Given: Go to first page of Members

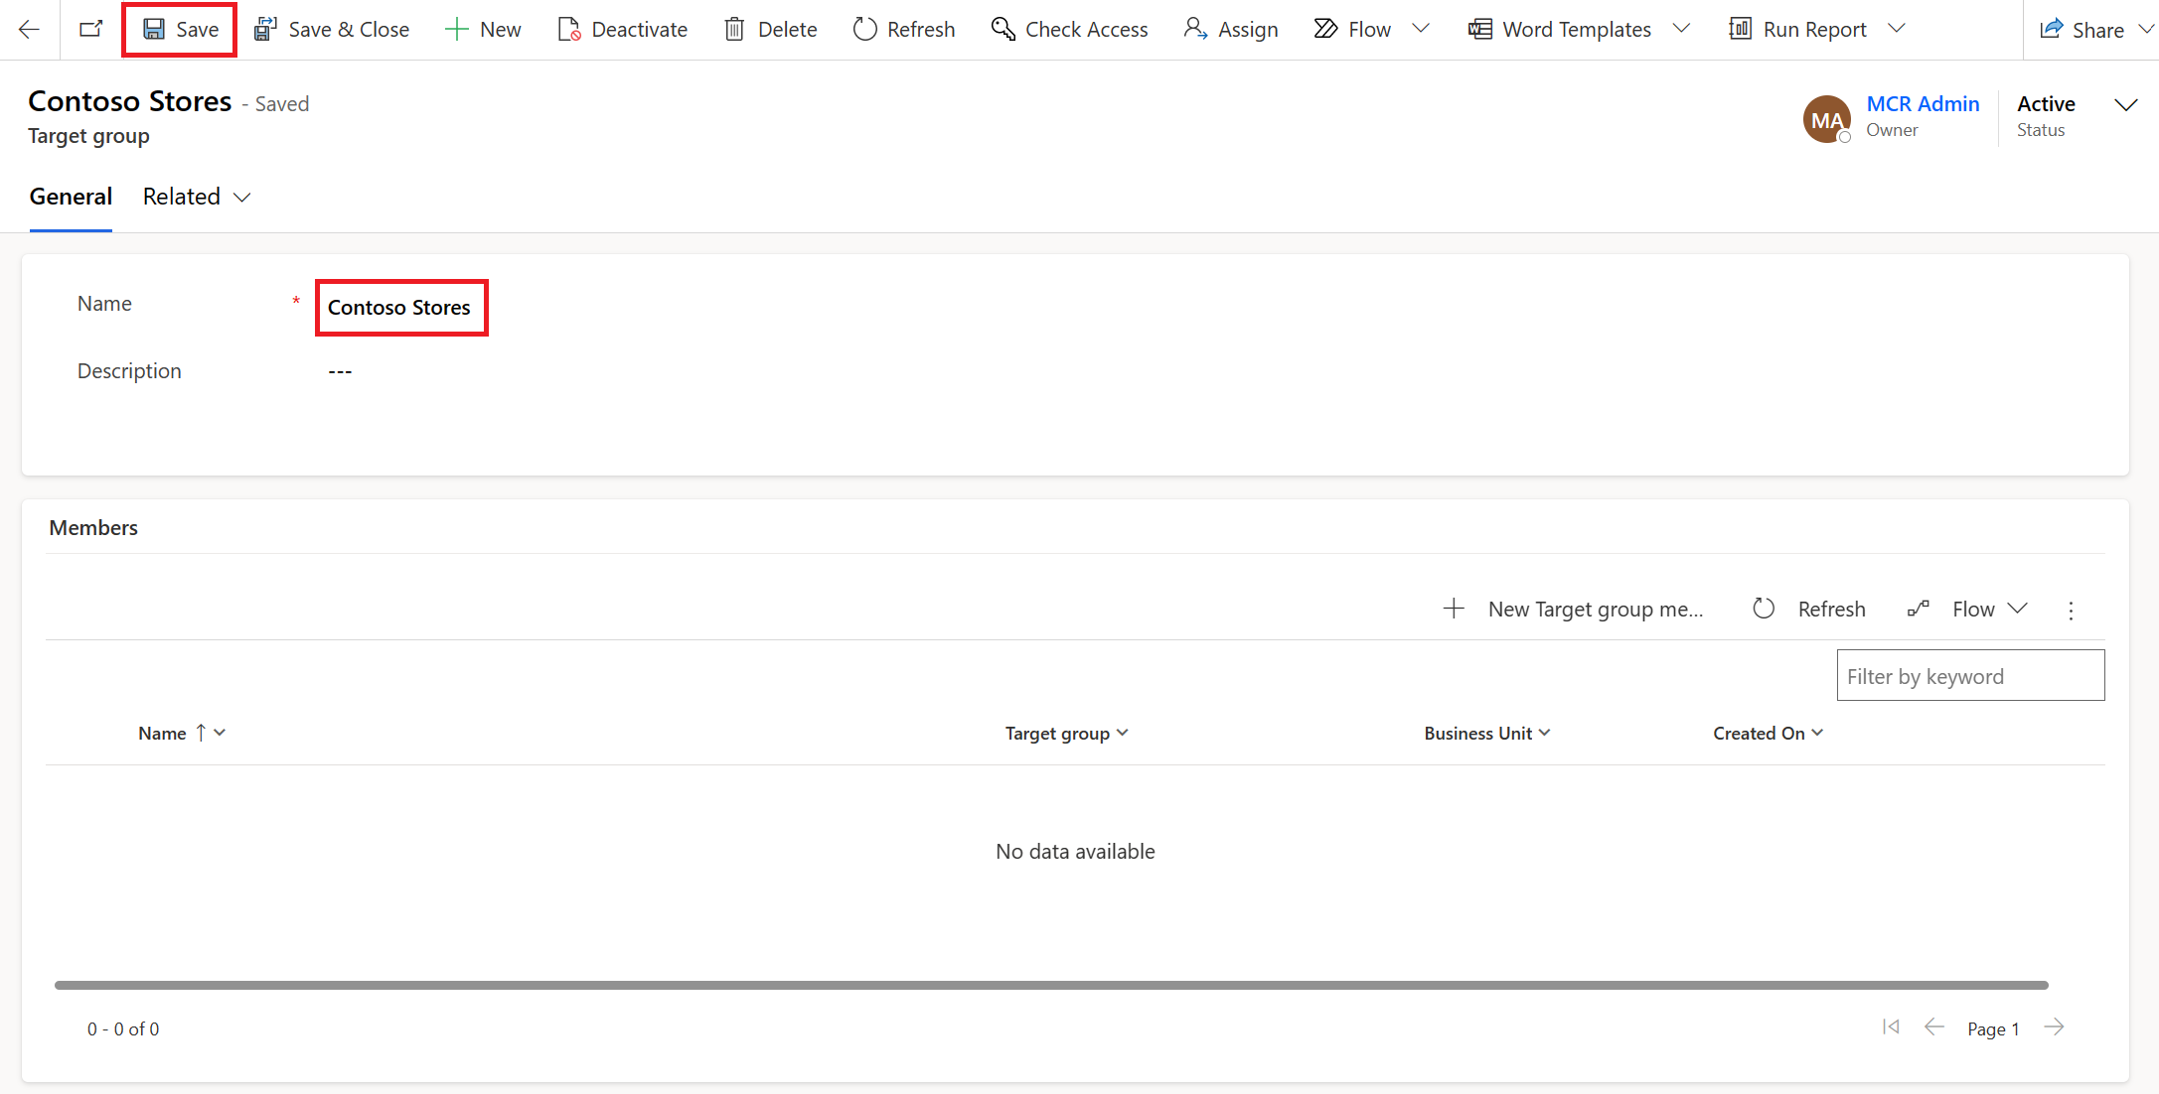Looking at the screenshot, I should [x=1891, y=1026].
